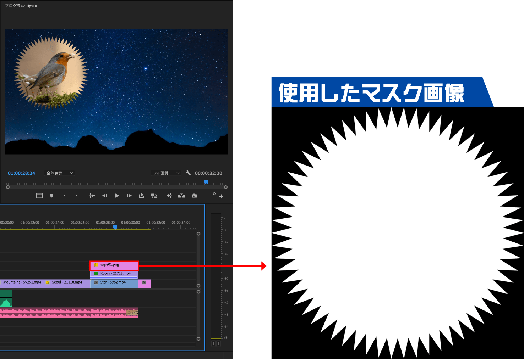Viewport: 524px width, 359px height.
Task: Select the green audio clip
Action: click(6, 298)
